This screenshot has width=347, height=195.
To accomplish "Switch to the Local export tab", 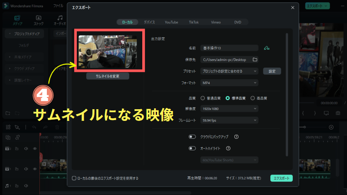I will pos(127,22).
